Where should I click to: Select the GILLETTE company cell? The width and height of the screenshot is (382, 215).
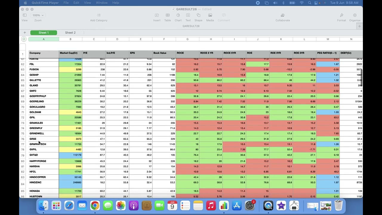44,80
